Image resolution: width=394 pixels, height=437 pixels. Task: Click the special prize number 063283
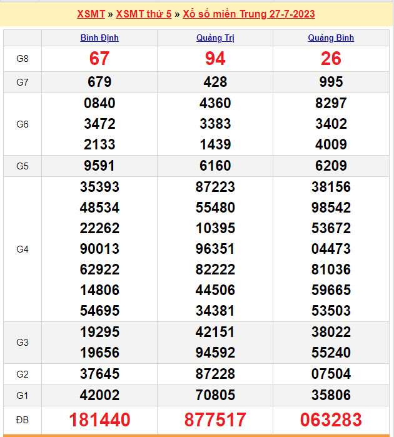(x=331, y=419)
